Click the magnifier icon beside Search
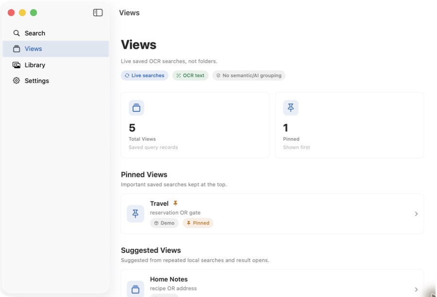Screen dimensions: 437x297 pos(17,33)
